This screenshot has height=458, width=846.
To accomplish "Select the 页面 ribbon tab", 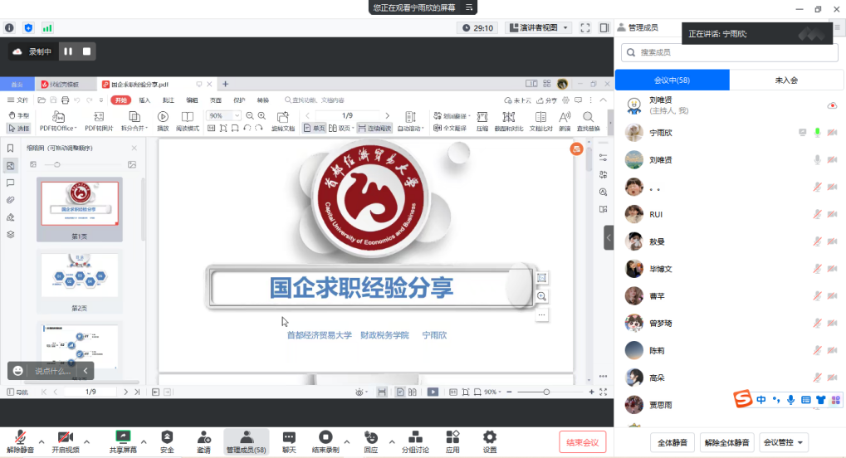I will [215, 100].
